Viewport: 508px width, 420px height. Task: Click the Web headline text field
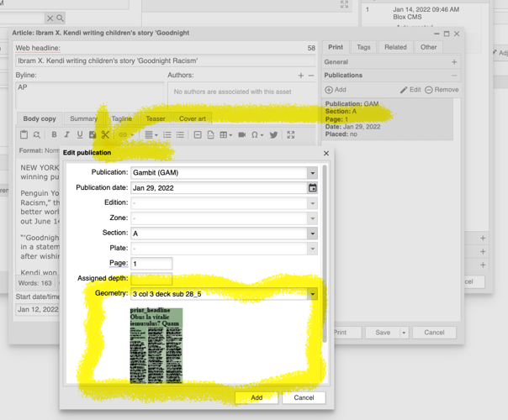pos(165,60)
